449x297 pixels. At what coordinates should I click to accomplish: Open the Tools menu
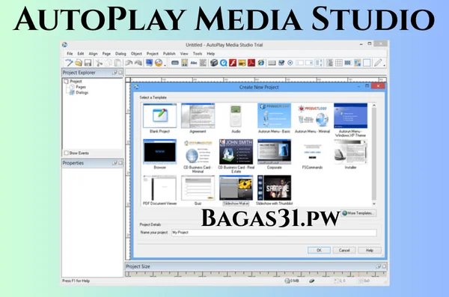198,54
